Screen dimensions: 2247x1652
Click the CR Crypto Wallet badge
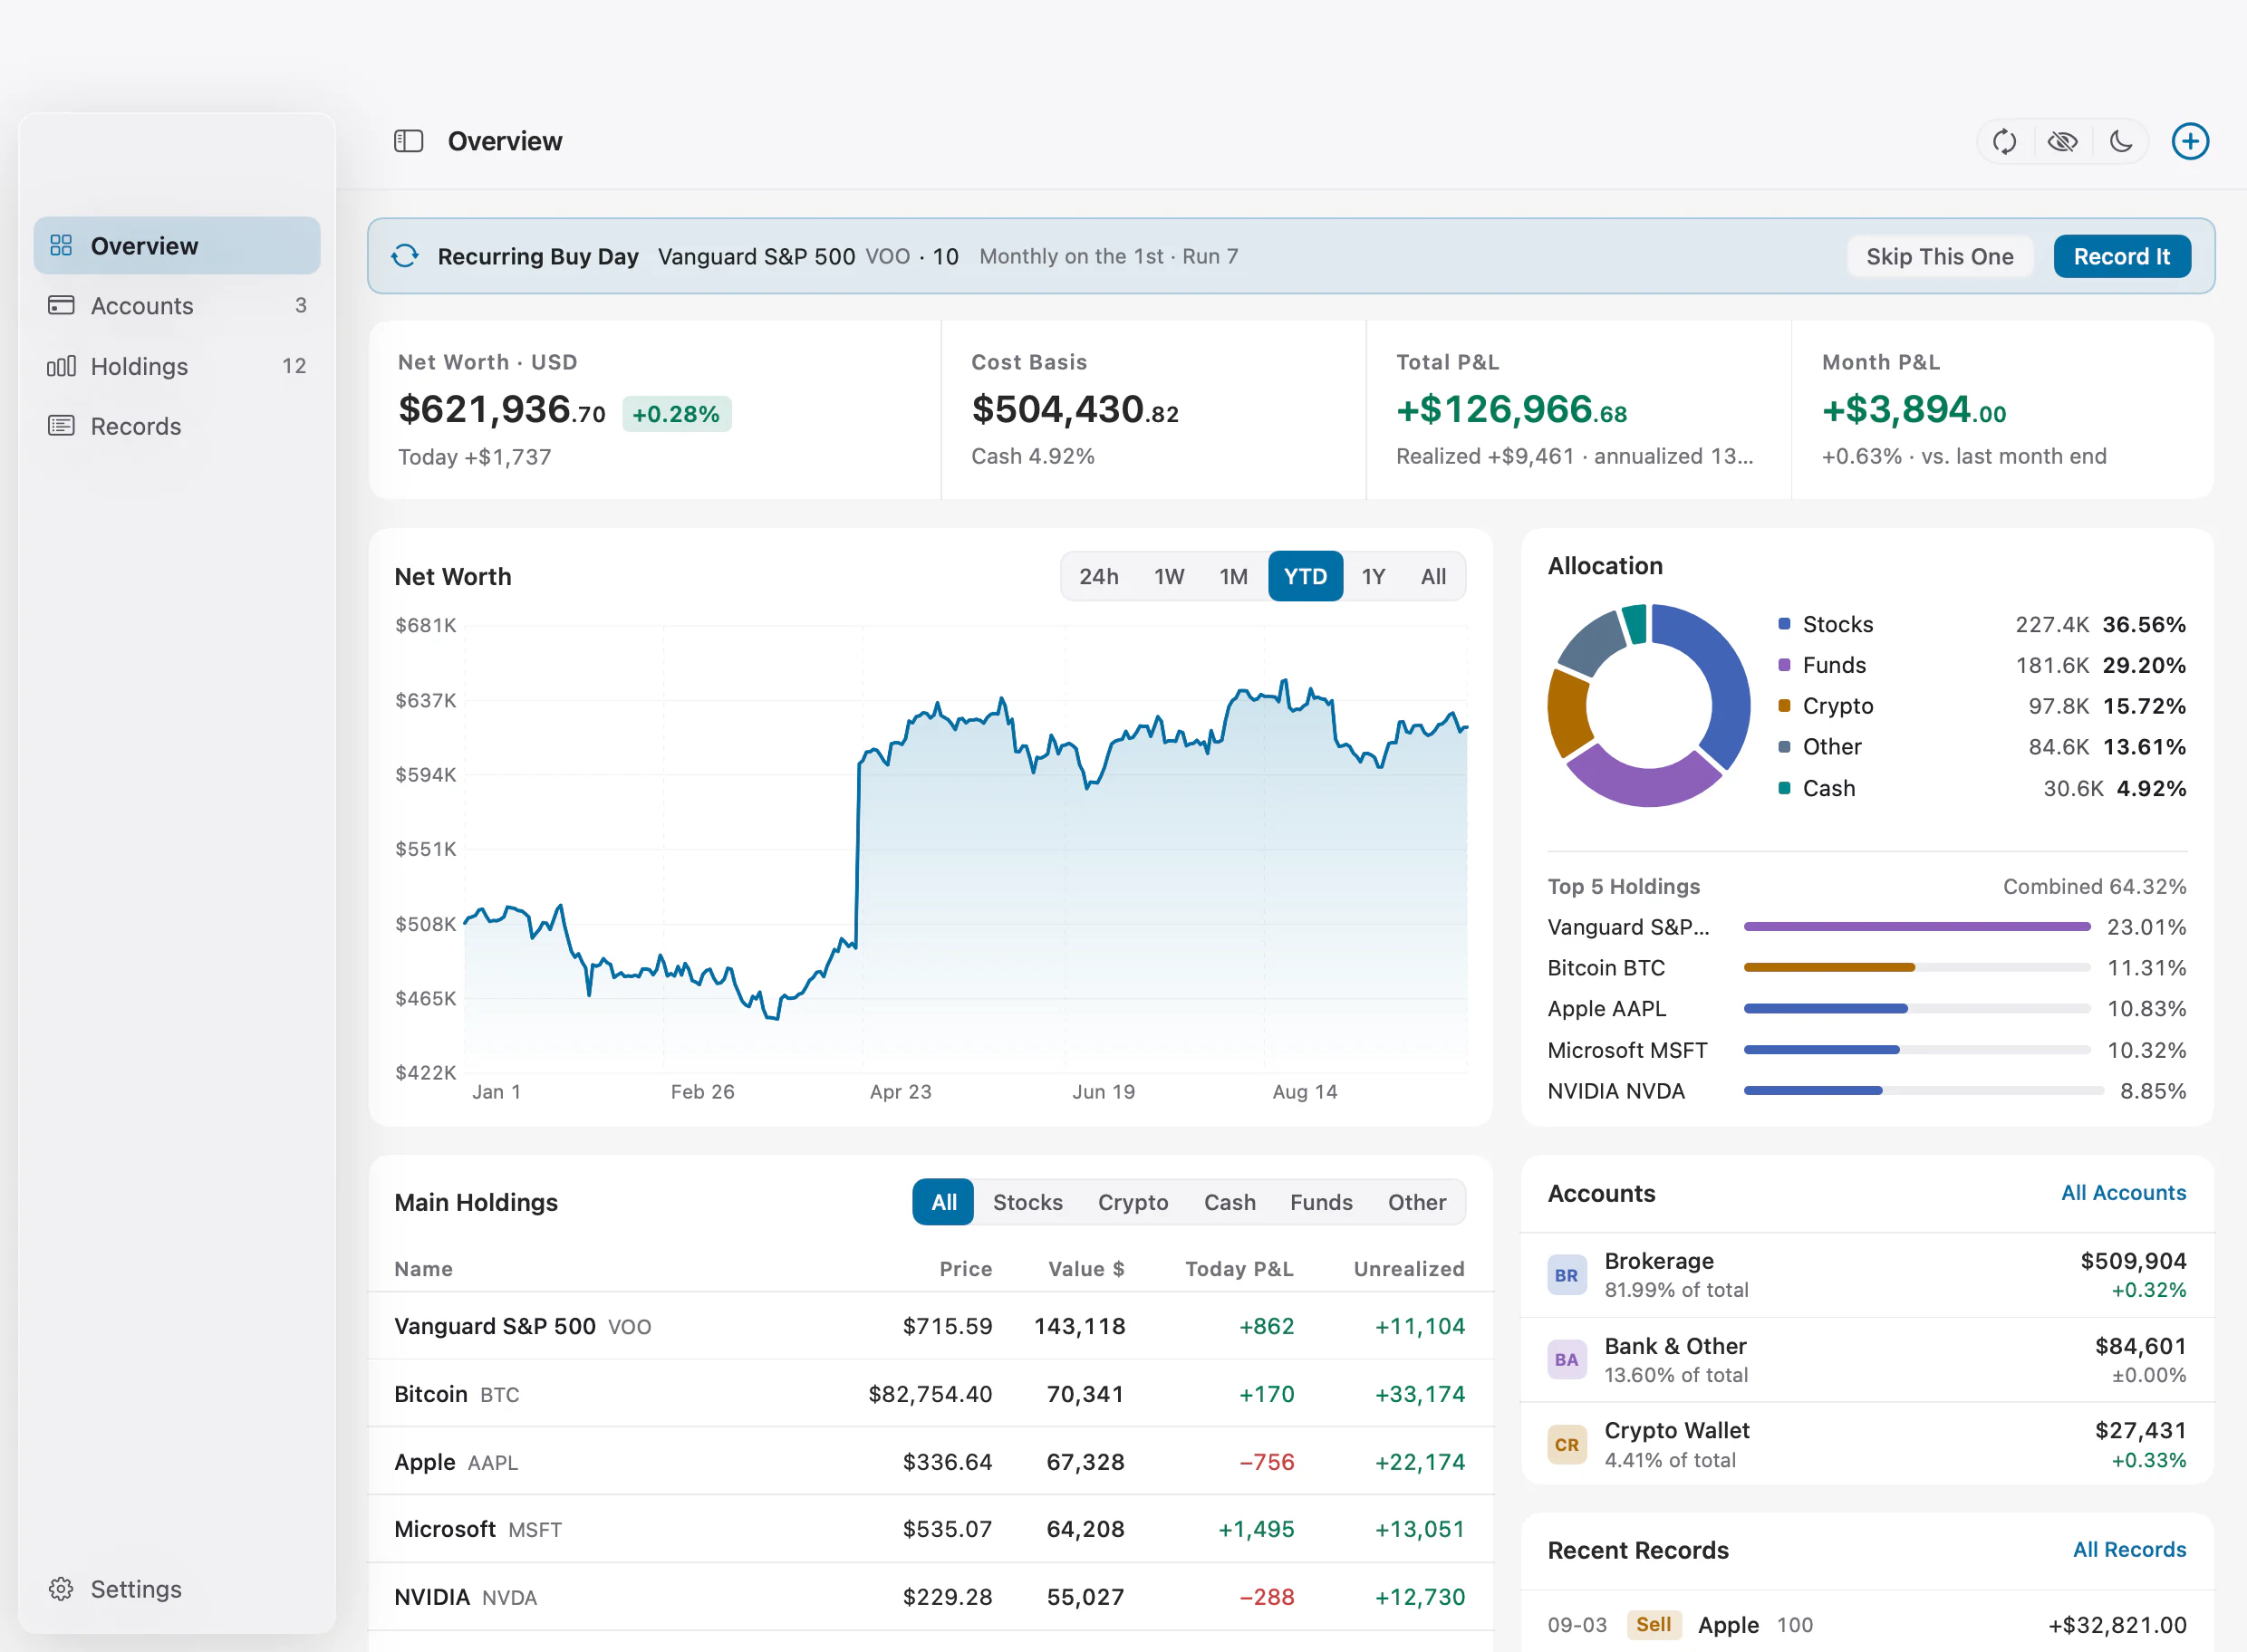coord(1567,1445)
